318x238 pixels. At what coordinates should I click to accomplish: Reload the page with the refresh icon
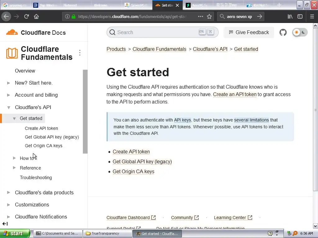(x=26, y=16)
